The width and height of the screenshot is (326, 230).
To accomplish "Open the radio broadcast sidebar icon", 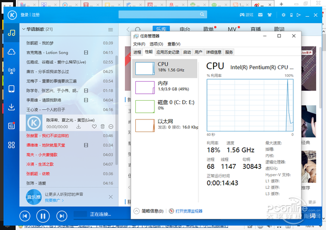I will coord(11,70).
